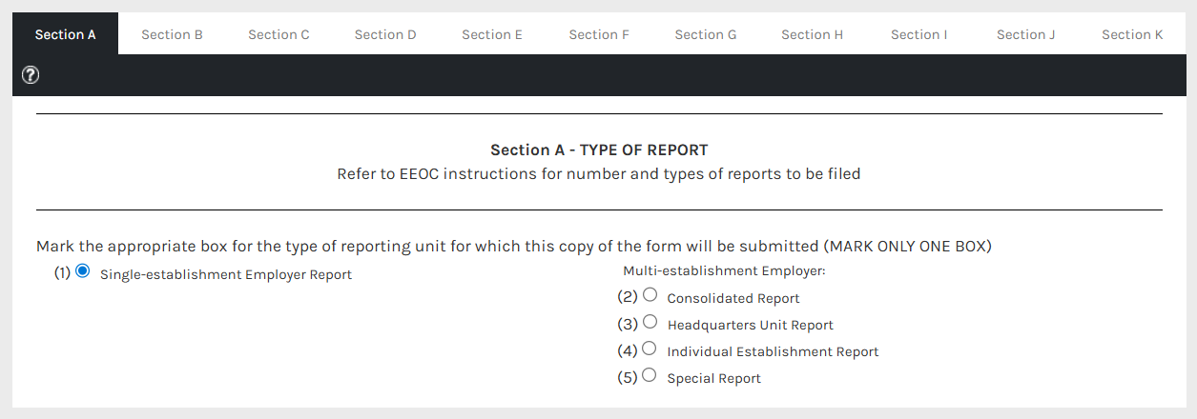Click the "Refer to EEOC instructions" text line

[599, 174]
